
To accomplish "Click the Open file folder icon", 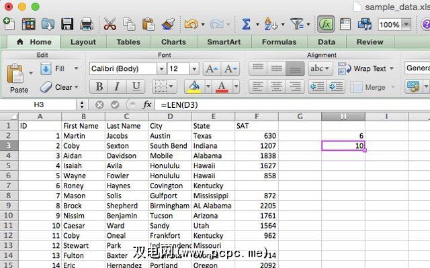I will (x=48, y=24).
